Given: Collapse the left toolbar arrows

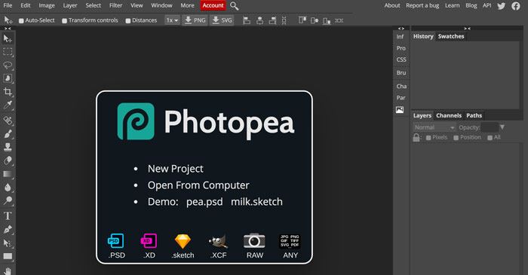Looking at the screenshot, I should coord(8,29).
